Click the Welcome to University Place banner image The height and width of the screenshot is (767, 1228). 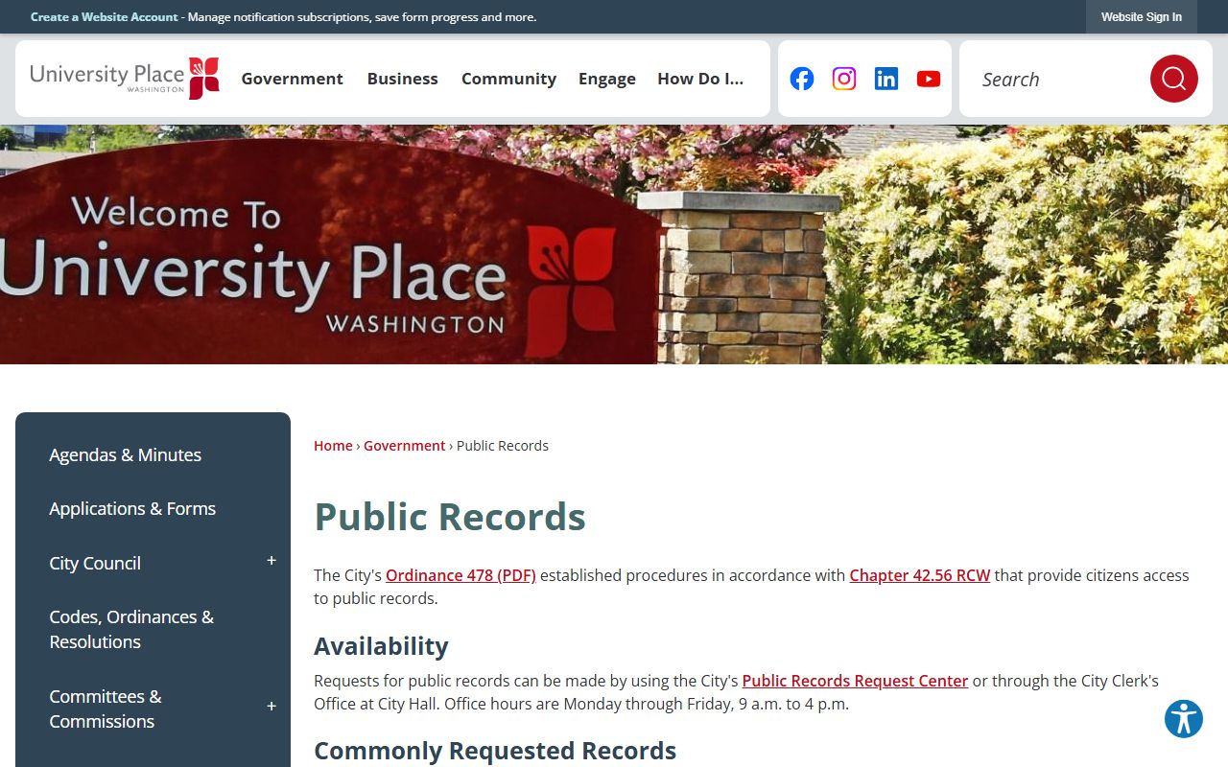[614, 244]
